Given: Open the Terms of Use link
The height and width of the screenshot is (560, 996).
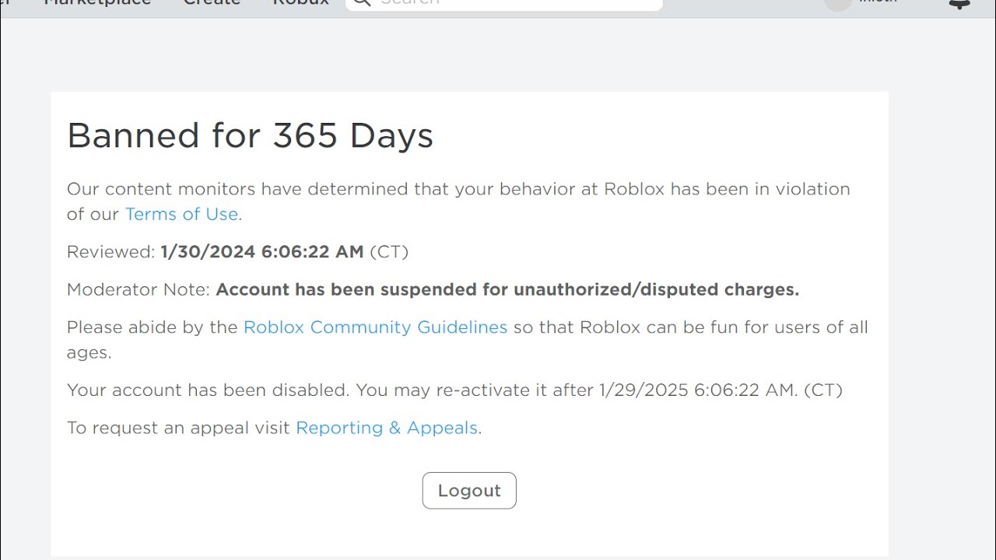Looking at the screenshot, I should pos(181,214).
